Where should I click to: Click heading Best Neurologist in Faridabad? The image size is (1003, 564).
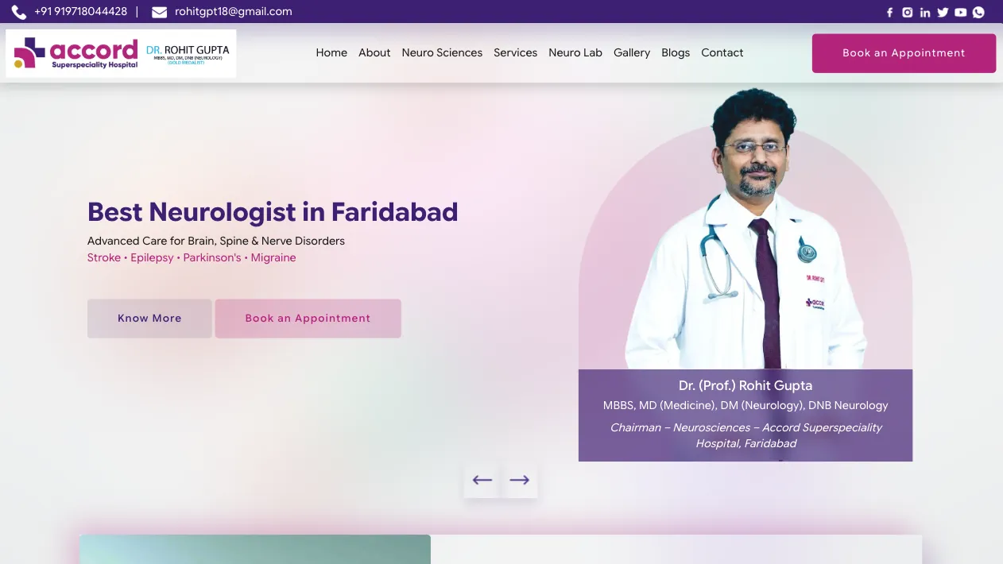tap(273, 212)
